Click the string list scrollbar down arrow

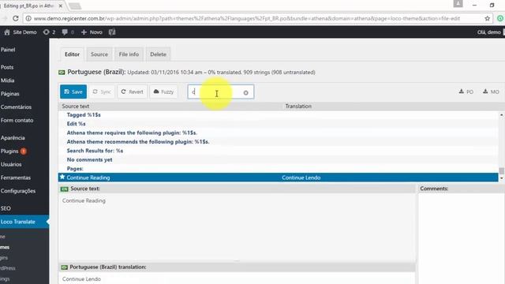coord(502,177)
